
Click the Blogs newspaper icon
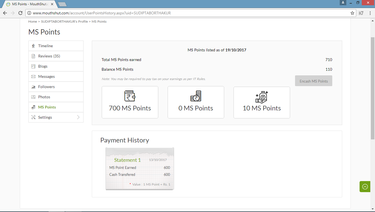(33, 66)
